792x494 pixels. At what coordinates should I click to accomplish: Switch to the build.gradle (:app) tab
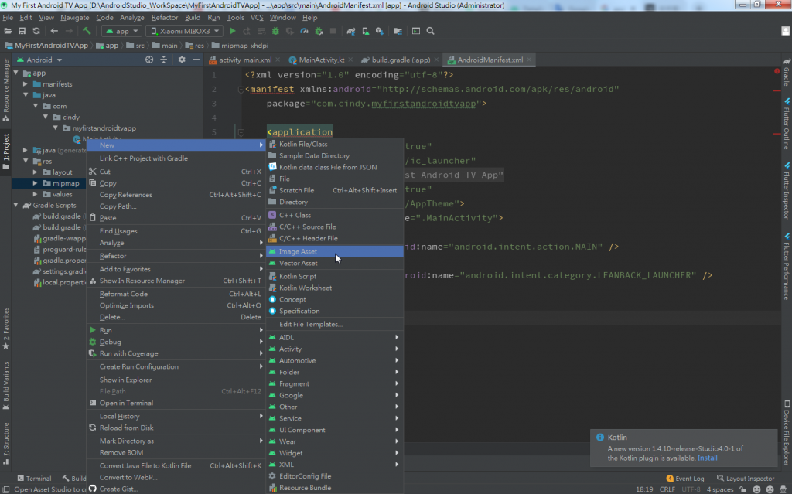(x=401, y=60)
